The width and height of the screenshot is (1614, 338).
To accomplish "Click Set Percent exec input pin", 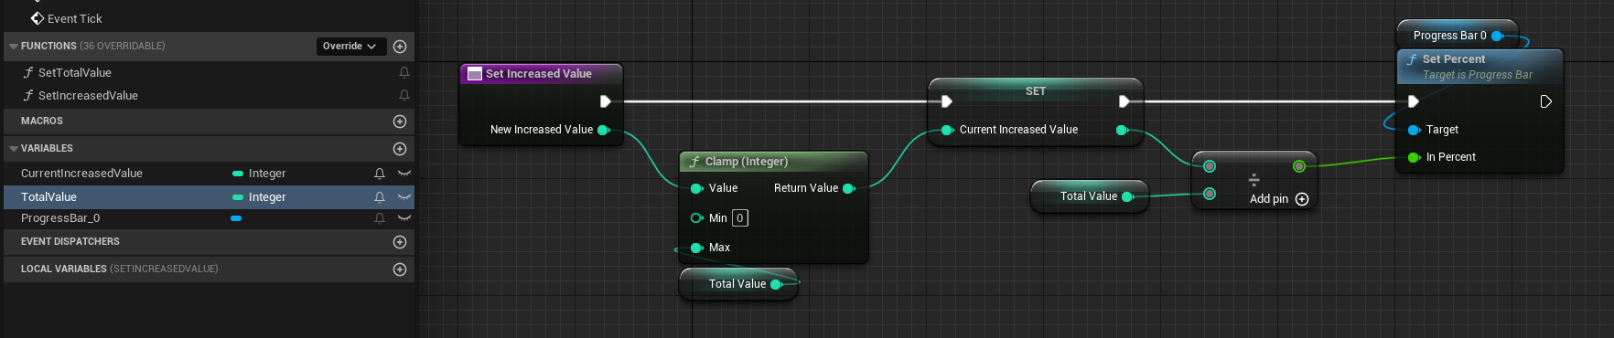I will tap(1413, 101).
